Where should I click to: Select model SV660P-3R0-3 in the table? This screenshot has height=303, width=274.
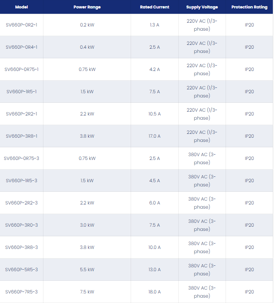22,225
